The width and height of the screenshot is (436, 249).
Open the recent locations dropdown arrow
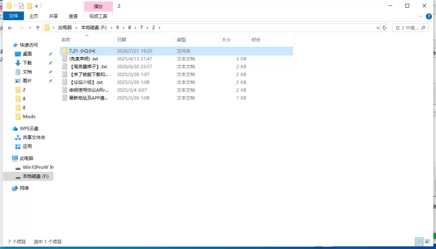[x=30, y=28]
